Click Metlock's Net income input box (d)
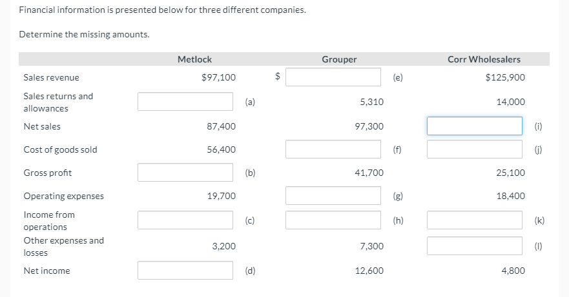This screenshot has width=569, height=297. [x=185, y=270]
